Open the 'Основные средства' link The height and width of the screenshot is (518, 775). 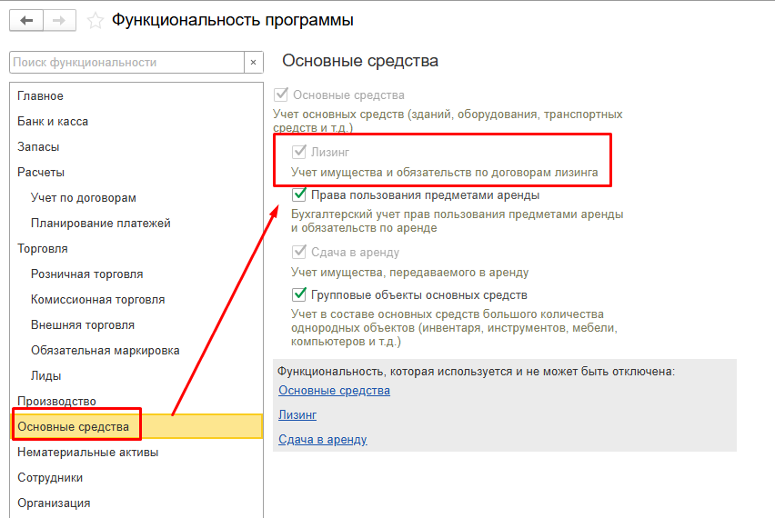(x=334, y=390)
